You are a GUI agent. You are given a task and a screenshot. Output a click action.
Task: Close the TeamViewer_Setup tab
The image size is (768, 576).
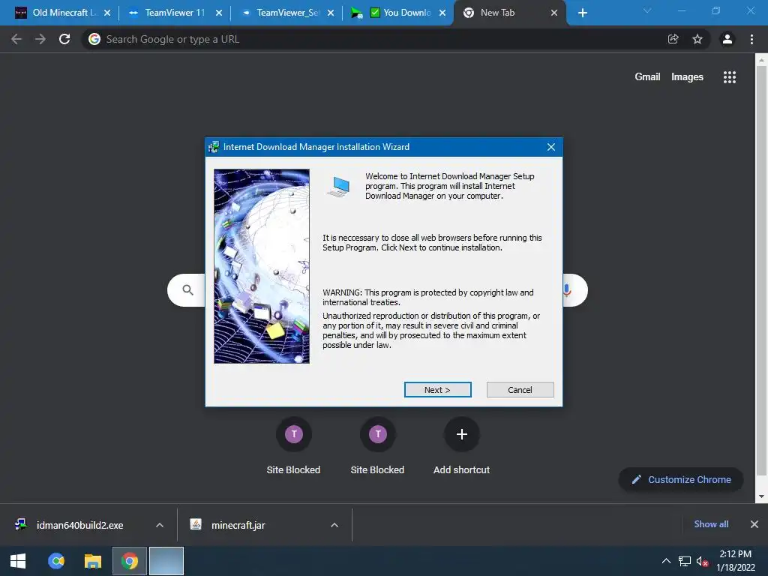tap(331, 13)
